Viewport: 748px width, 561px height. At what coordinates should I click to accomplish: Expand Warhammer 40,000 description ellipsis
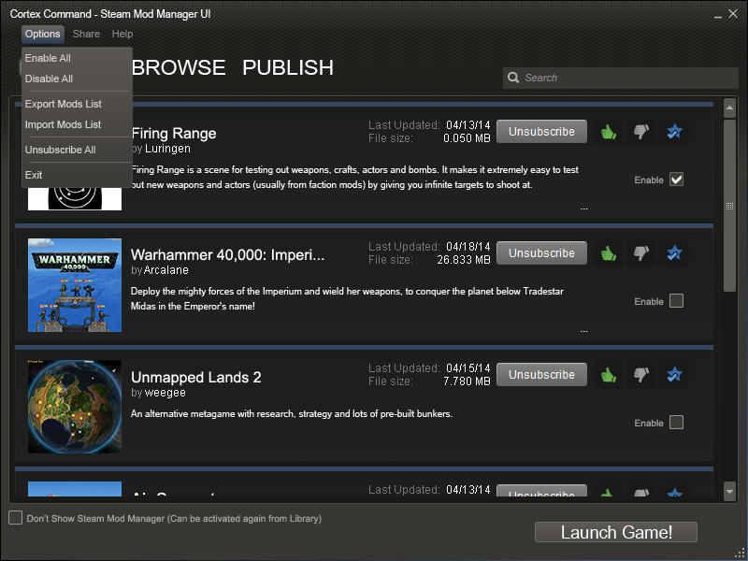click(583, 331)
